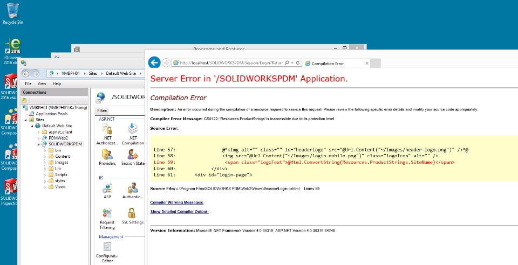Open the Providers feature icon

coord(107,157)
